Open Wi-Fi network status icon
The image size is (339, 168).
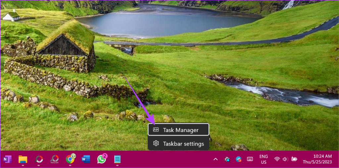pos(277,159)
